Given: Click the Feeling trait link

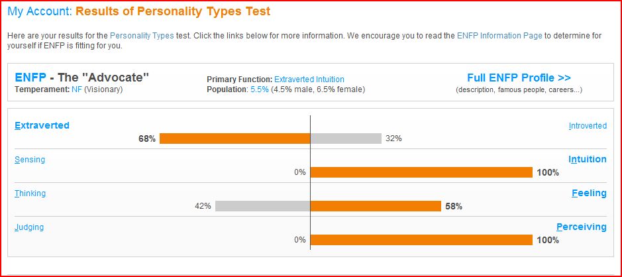Looking at the screenshot, I should (589, 193).
